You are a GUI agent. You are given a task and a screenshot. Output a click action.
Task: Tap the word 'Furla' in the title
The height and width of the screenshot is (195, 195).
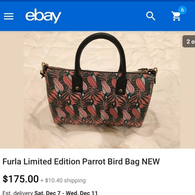pos(12,162)
